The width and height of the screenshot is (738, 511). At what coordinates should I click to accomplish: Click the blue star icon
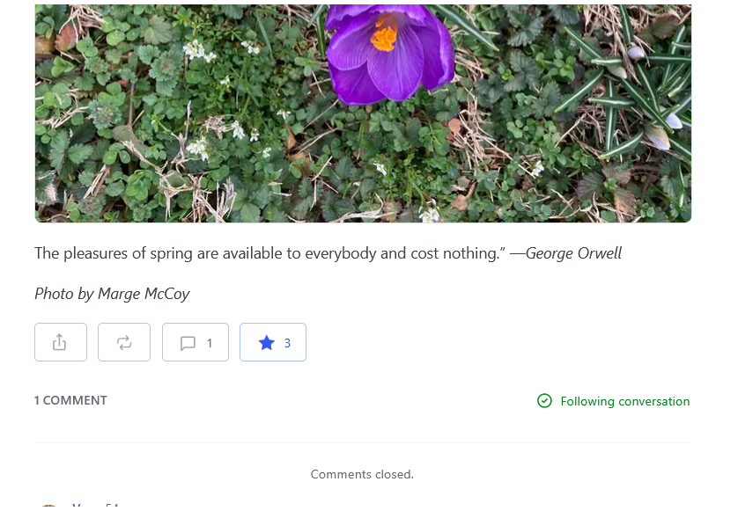click(267, 343)
